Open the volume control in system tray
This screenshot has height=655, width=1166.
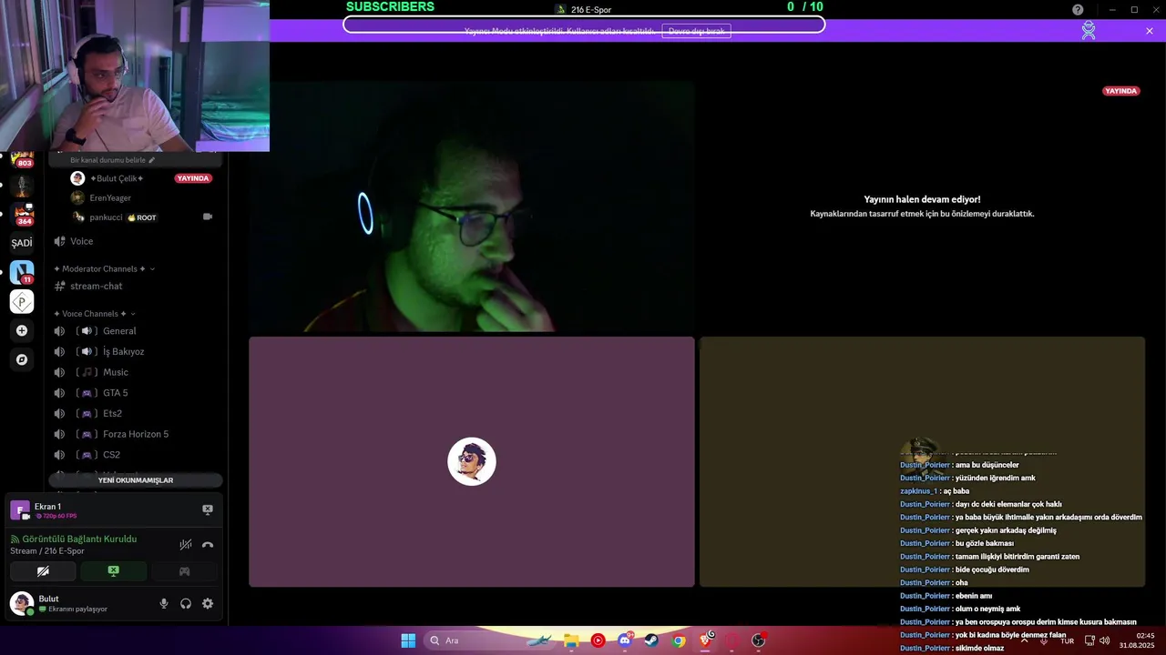pyautogui.click(x=1104, y=640)
